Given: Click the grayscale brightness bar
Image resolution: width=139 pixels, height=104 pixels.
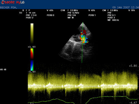Looking at the screenshot, I should (x=32, y=34).
